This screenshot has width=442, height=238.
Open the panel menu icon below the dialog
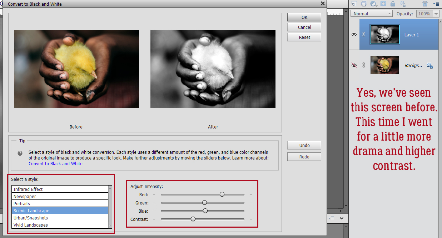pyautogui.click(x=331, y=218)
